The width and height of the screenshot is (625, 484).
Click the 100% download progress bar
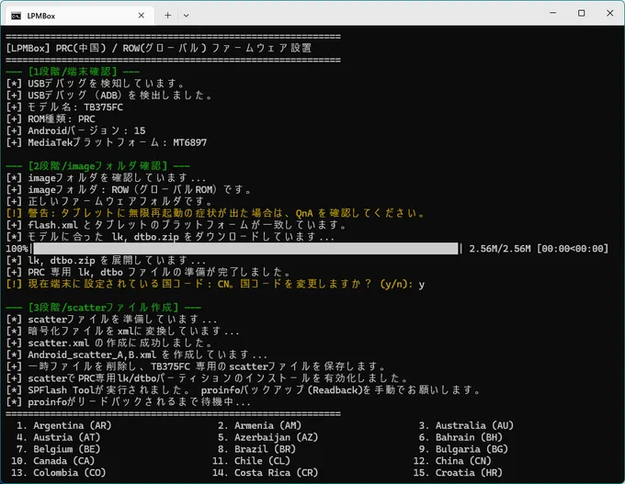(245, 249)
